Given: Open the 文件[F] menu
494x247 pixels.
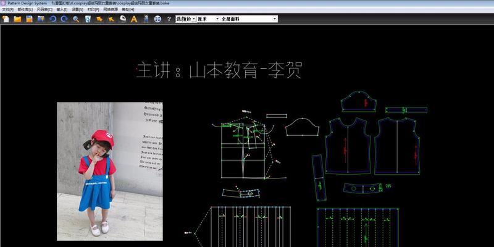Looking at the screenshot, I should tap(8, 10).
